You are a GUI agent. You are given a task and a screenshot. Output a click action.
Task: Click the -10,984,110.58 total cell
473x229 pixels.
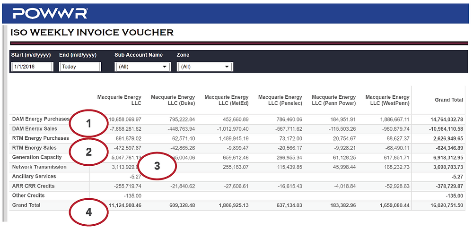pos(444,129)
